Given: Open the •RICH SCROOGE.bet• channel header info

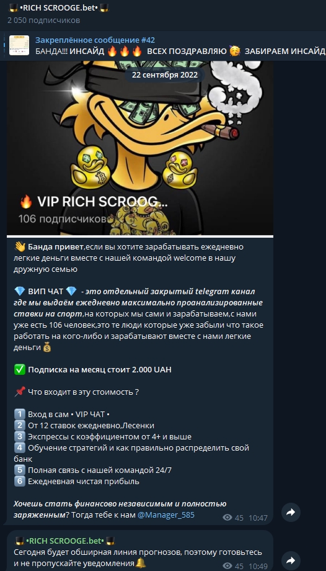Looking at the screenshot, I should (x=58, y=8).
